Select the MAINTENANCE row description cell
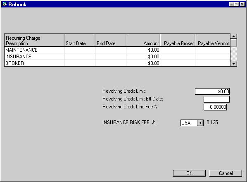Viewport: 247px width, 182px height. tap(34, 50)
